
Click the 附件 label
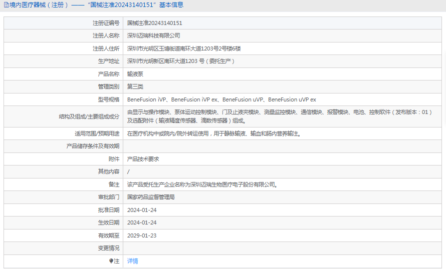pos(114,159)
